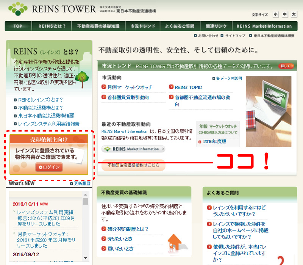
Task: Open news 月例マーケットウオッチ:2016年09月度
Action: click(46, 240)
